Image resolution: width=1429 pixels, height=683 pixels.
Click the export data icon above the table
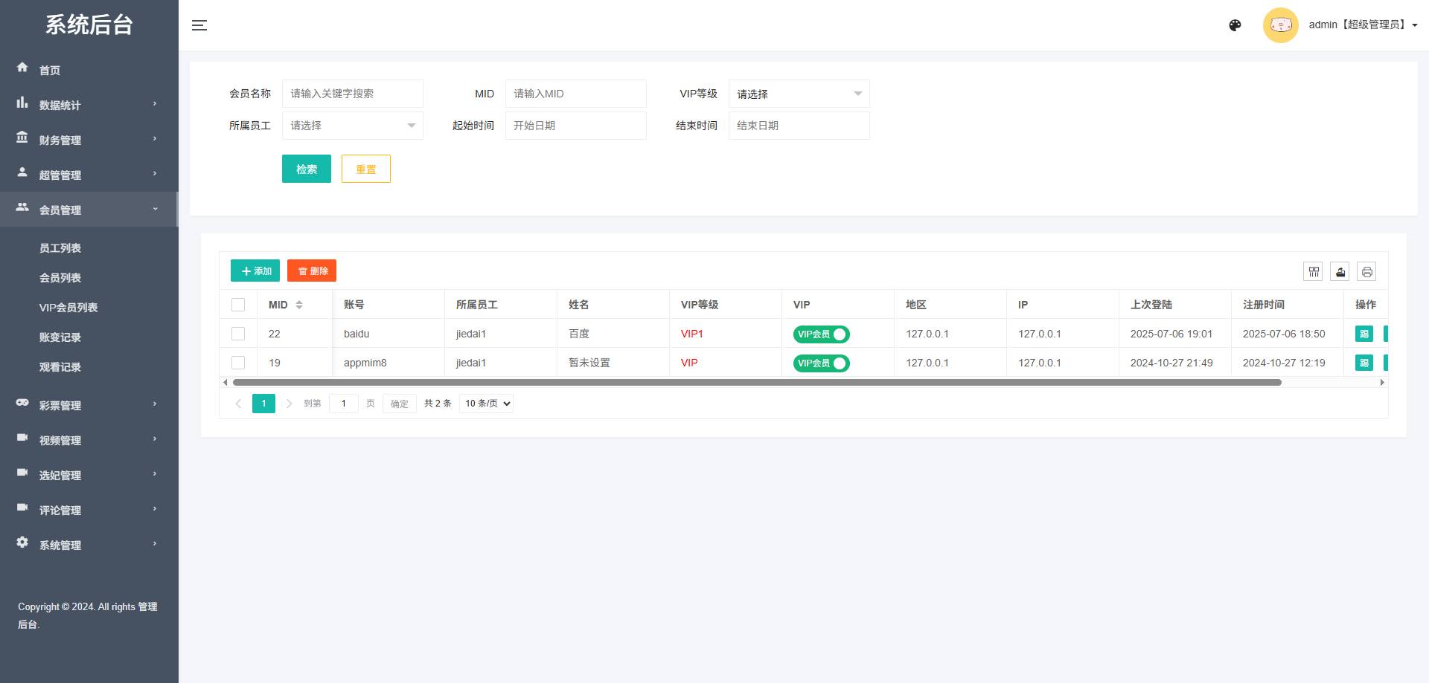(1340, 271)
